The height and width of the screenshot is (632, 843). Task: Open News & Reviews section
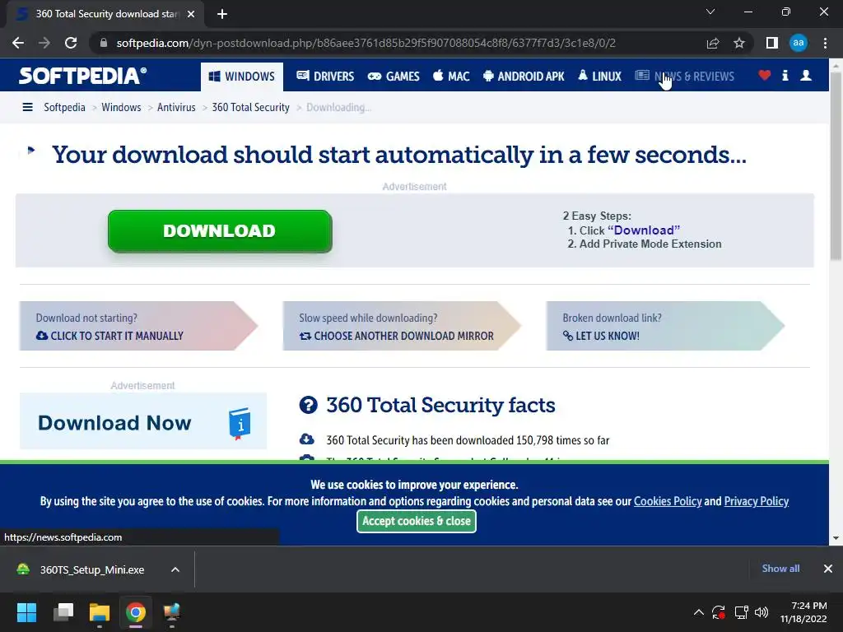(684, 77)
